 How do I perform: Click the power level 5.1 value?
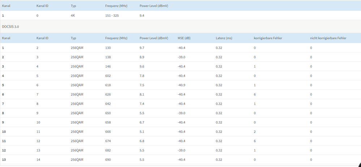point(142,132)
